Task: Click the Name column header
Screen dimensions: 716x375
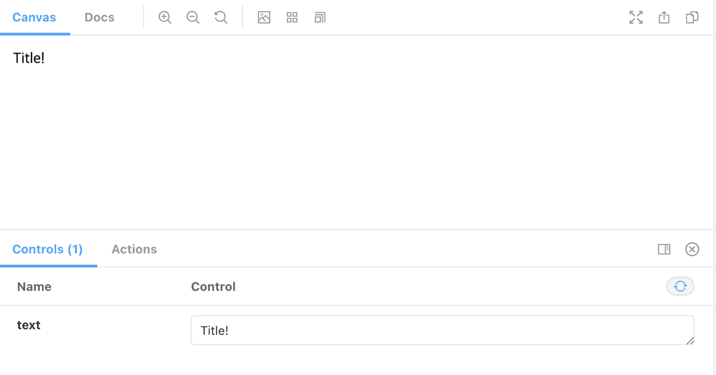Action: click(34, 287)
